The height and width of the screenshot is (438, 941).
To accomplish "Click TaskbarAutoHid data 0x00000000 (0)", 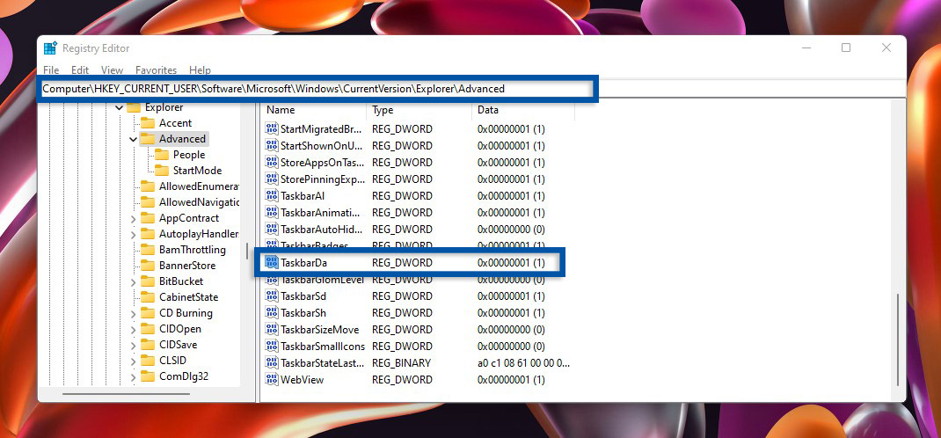I will [511, 230].
